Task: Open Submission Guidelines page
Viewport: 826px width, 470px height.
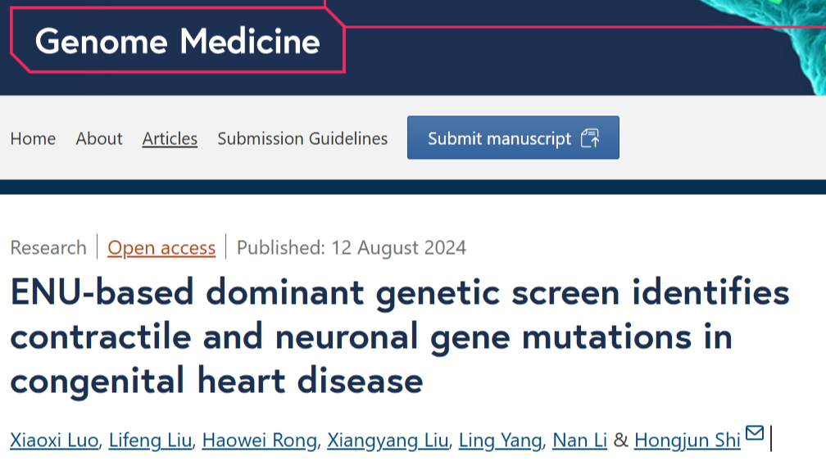Action: pyautogui.click(x=302, y=138)
